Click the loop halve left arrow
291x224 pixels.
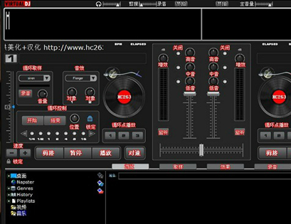point(24,134)
